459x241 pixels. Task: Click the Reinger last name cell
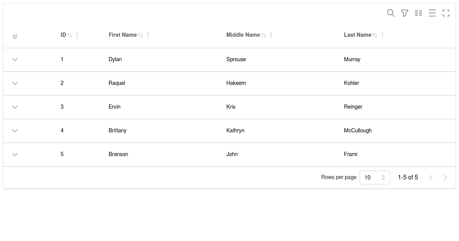click(x=353, y=107)
